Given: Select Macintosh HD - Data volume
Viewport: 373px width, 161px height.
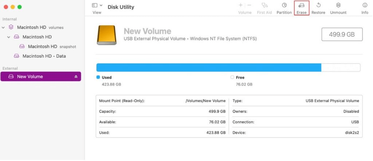Looking at the screenshot, I should tap(44, 56).
